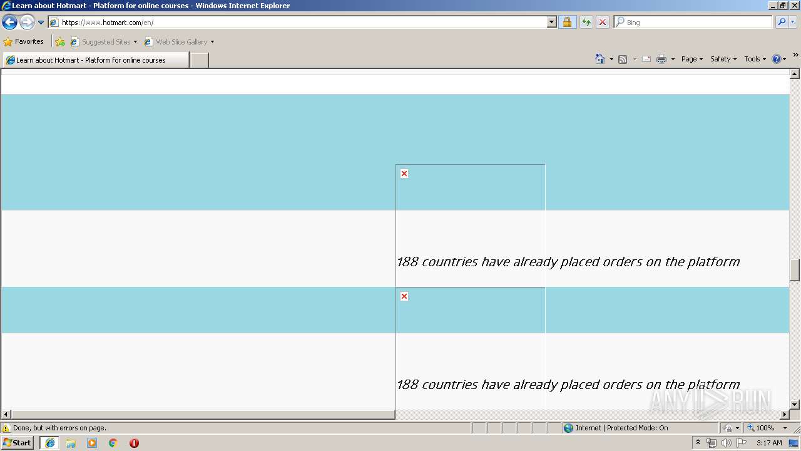801x451 pixels.
Task: Click the vertical scrollbar up arrow
Action: pos(795,74)
